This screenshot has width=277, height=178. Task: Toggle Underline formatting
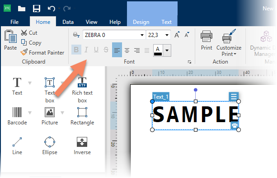tap(96, 50)
